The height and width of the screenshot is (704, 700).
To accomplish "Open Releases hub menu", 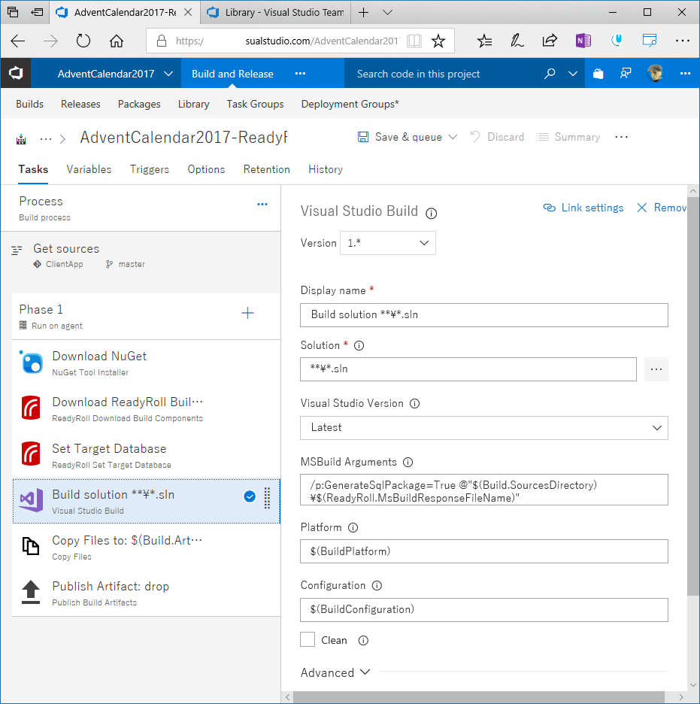I will pos(80,104).
